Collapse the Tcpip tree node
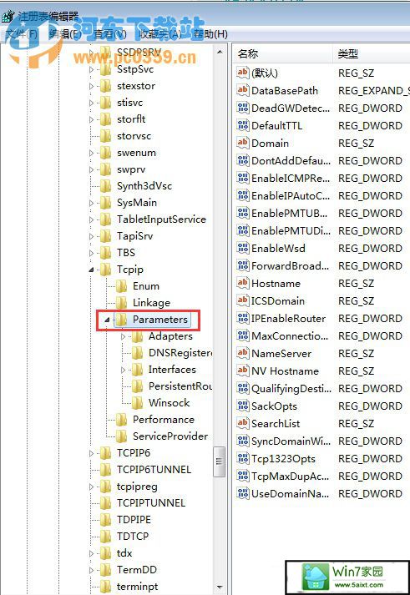Screen dimensions: 410x595 coord(92,270)
